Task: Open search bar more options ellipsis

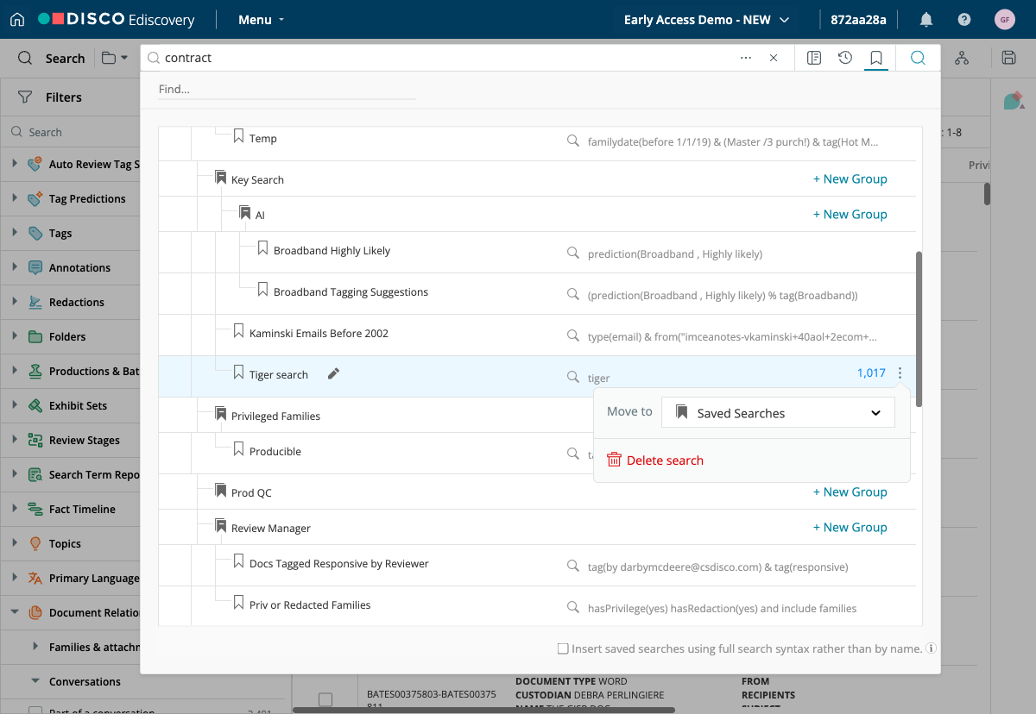Action: (x=746, y=58)
